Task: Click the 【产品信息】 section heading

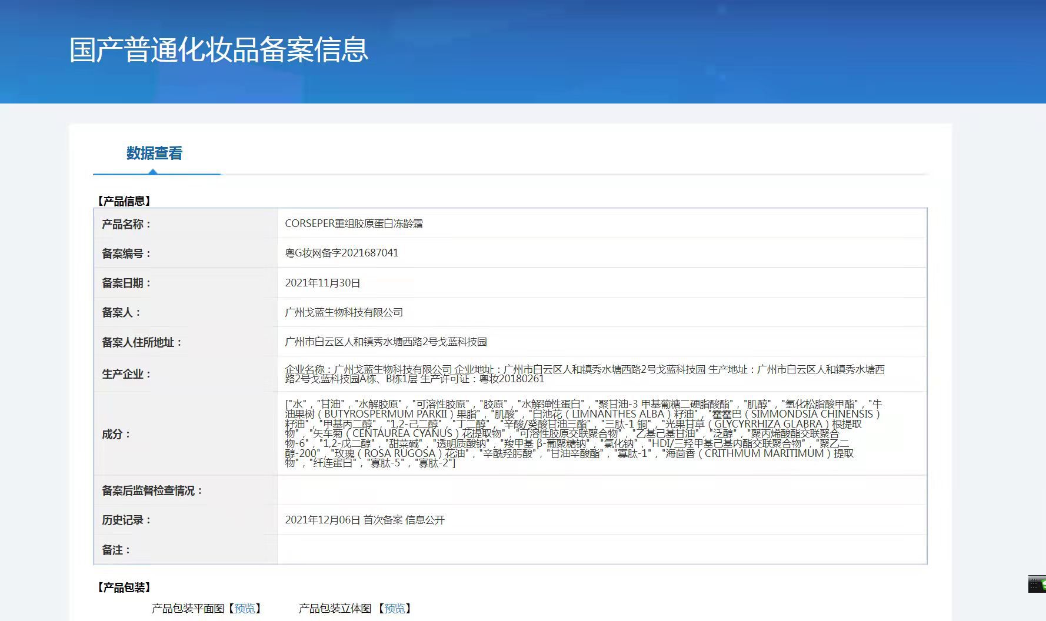Action: click(124, 201)
